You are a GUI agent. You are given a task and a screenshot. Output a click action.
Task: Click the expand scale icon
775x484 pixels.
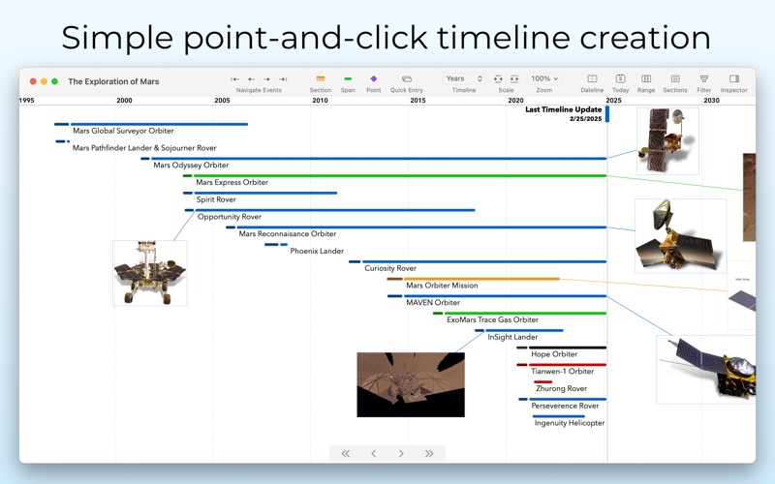(x=514, y=79)
